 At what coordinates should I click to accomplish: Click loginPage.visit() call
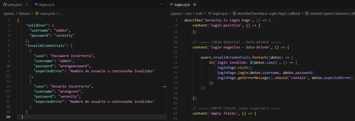pyautogui.click(x=235, y=68)
